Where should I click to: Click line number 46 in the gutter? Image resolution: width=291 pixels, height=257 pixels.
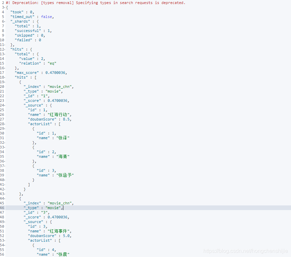click(2, 208)
